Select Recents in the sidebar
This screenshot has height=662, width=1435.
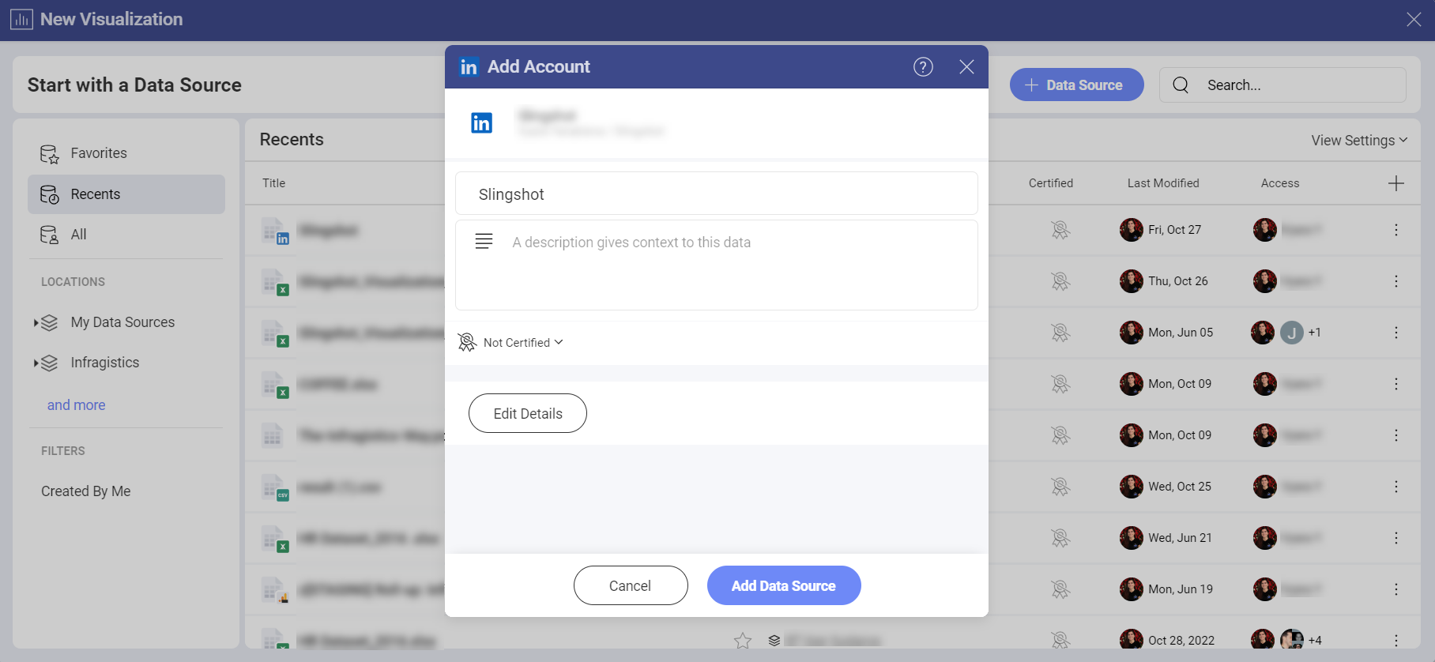point(126,194)
